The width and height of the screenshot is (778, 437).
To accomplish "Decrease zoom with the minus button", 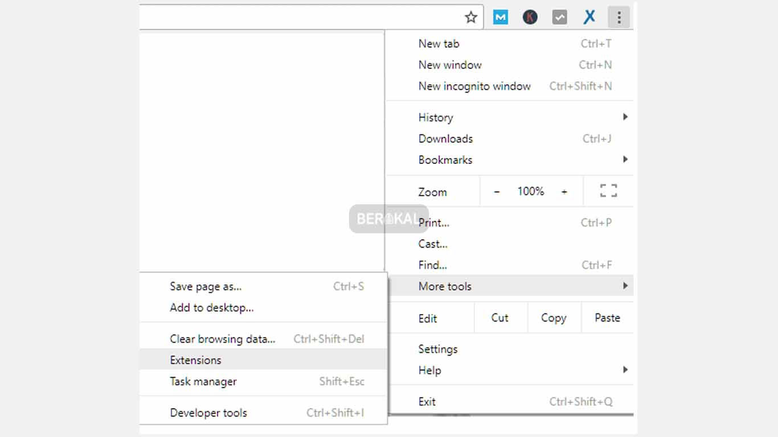I will pos(497,192).
